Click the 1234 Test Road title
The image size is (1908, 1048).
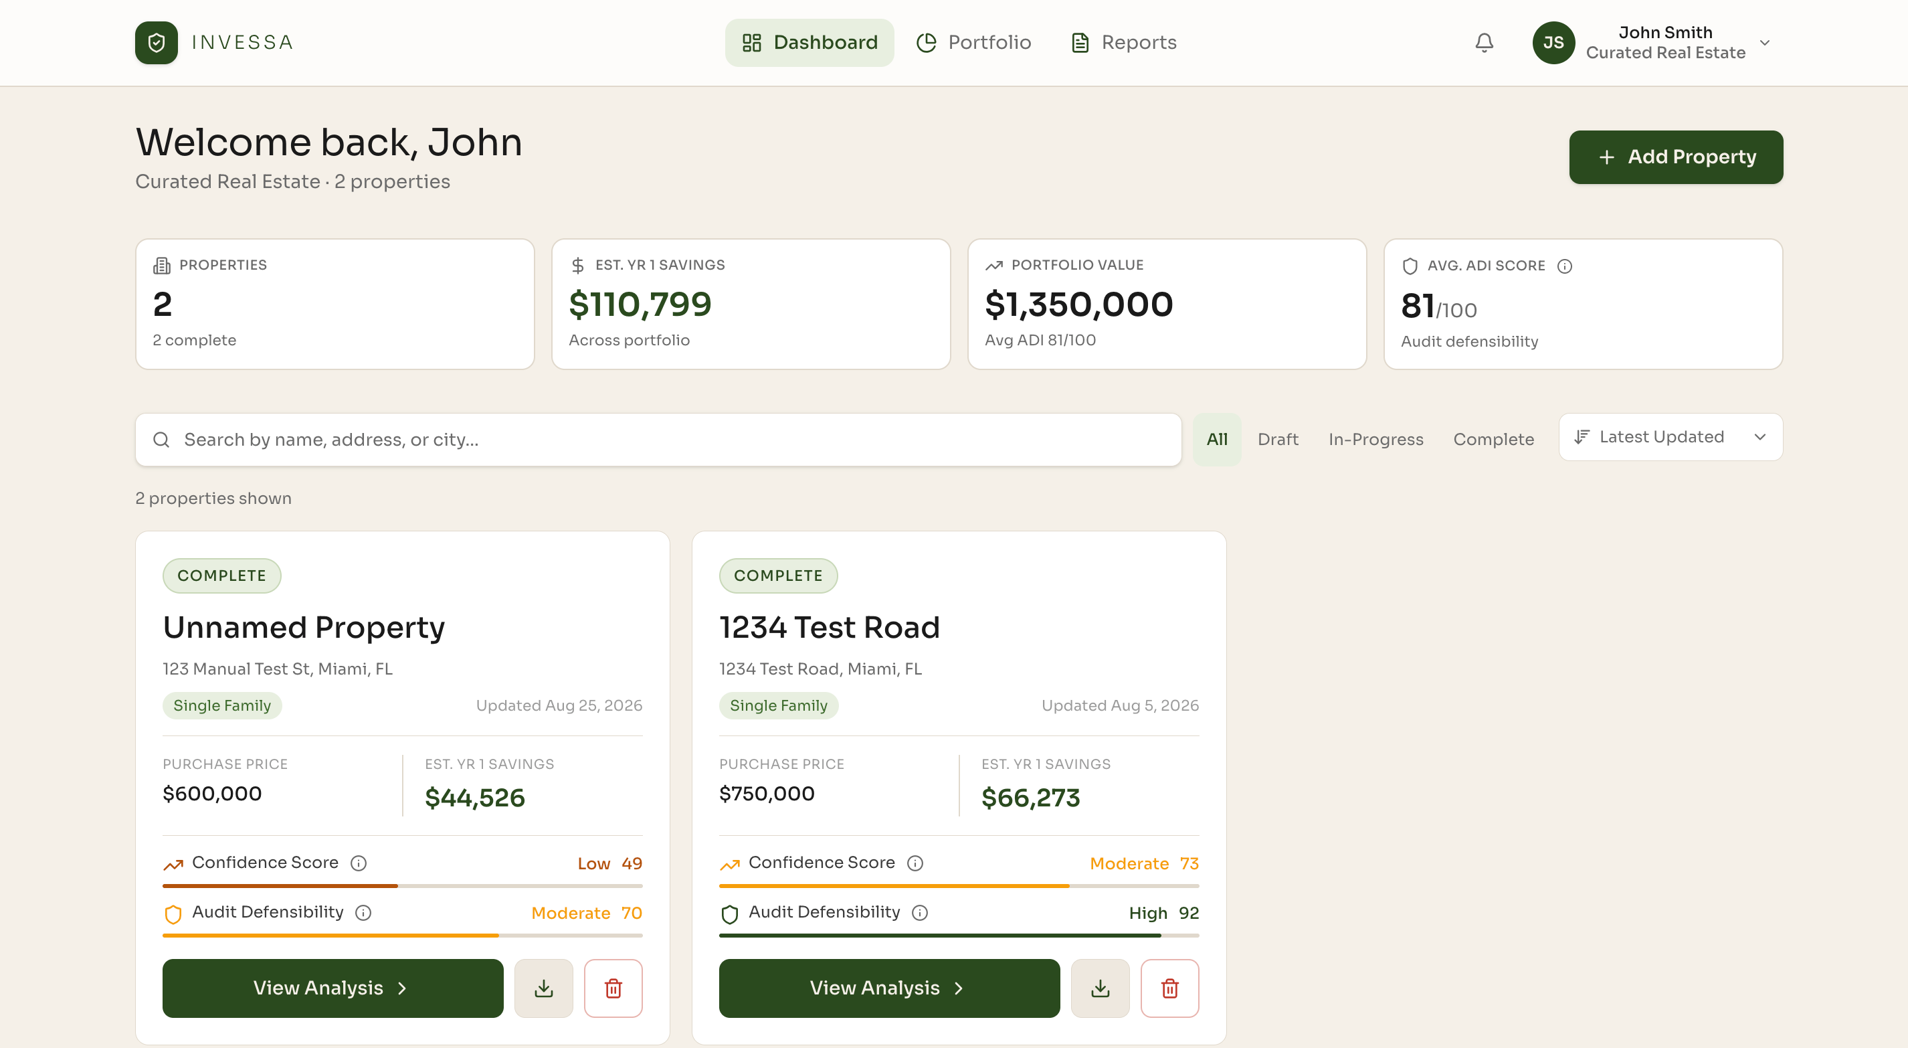click(x=829, y=627)
